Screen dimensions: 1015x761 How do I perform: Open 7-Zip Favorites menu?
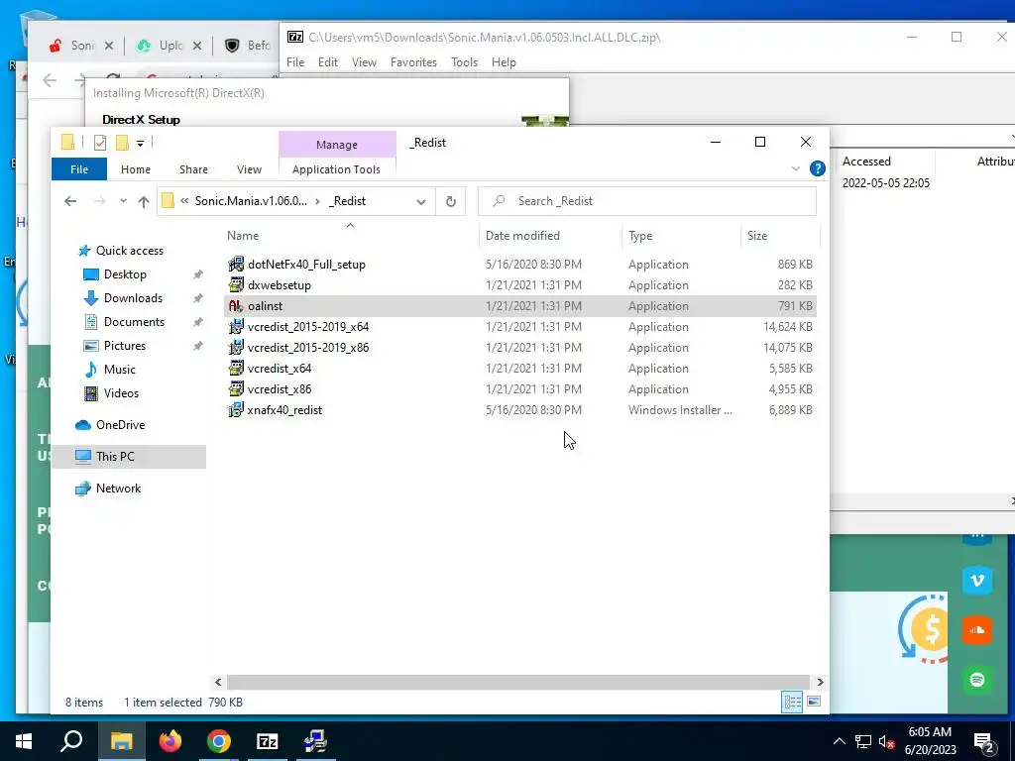(x=413, y=62)
